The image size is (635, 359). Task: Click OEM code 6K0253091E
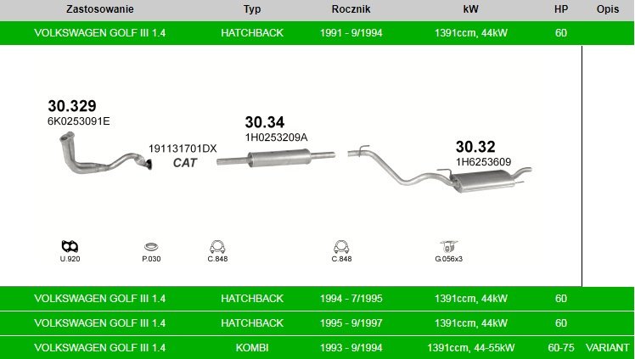pos(79,121)
